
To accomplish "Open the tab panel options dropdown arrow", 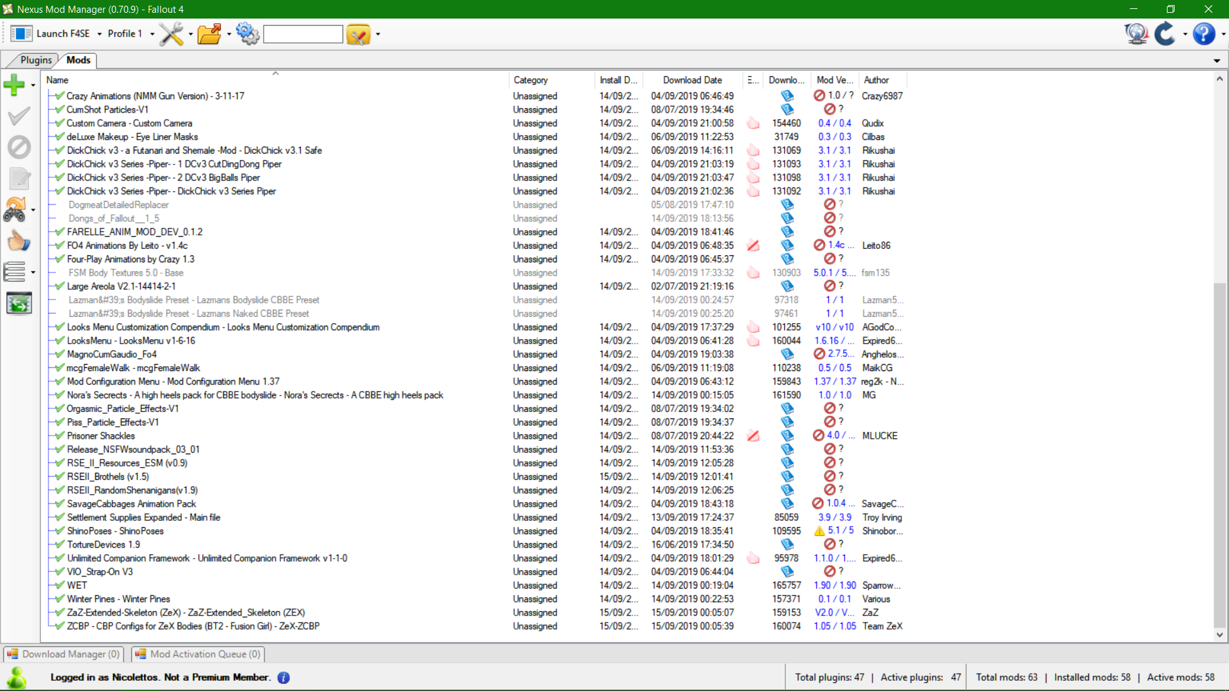I will (1217, 61).
